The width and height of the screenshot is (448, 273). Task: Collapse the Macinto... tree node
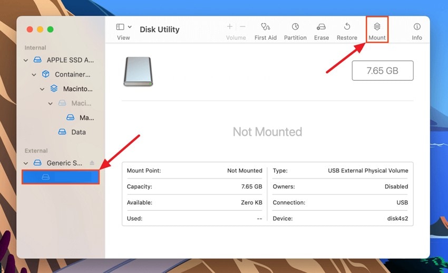[42, 89]
